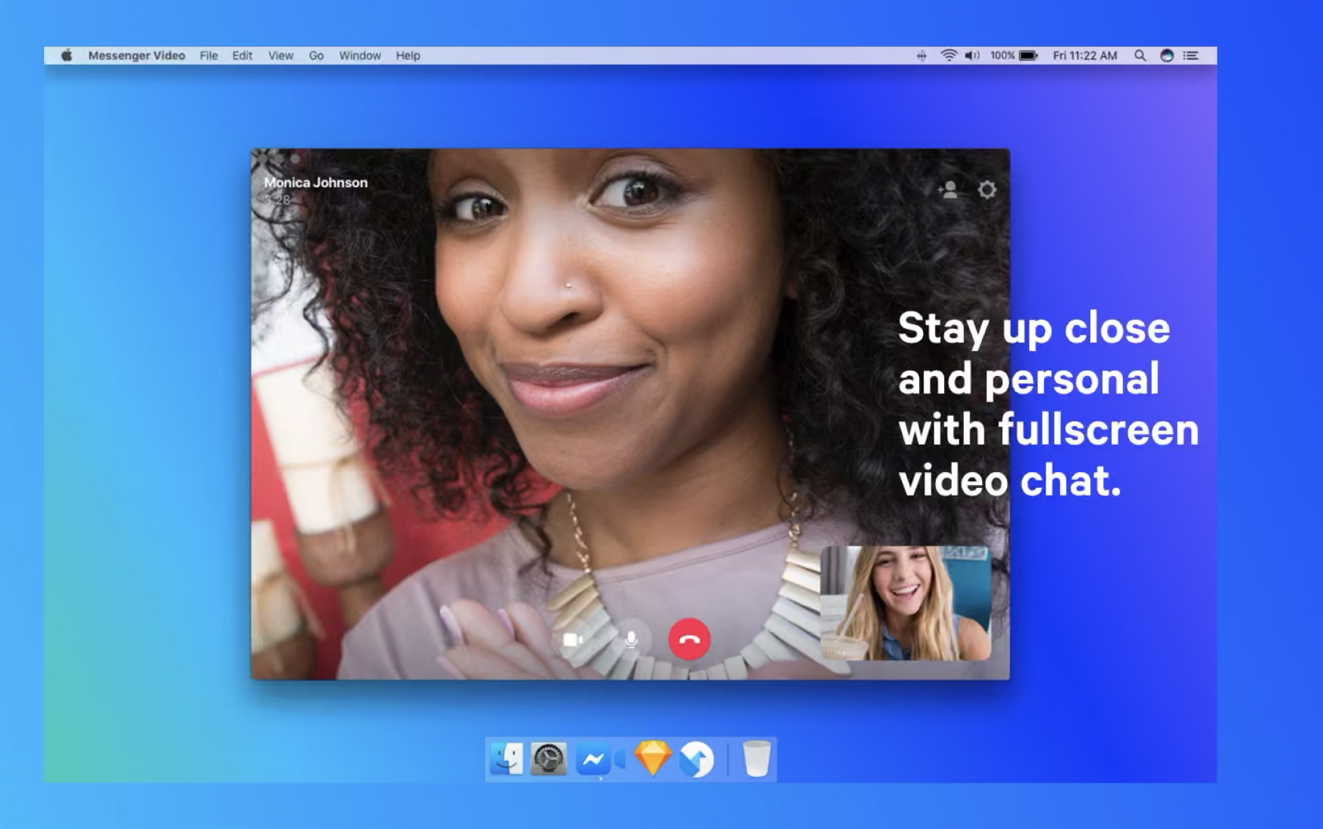Mute the microphone during the call
Image resolution: width=1323 pixels, height=829 pixels.
click(632, 640)
